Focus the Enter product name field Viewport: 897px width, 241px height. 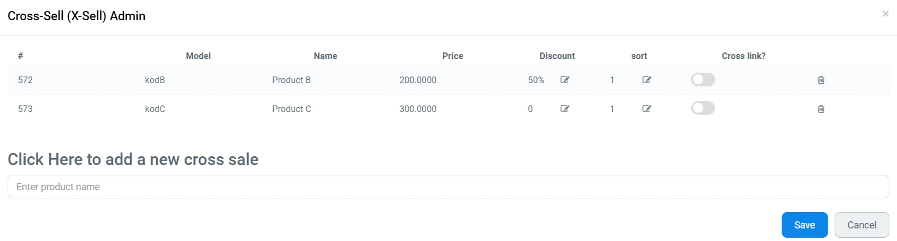[448, 187]
